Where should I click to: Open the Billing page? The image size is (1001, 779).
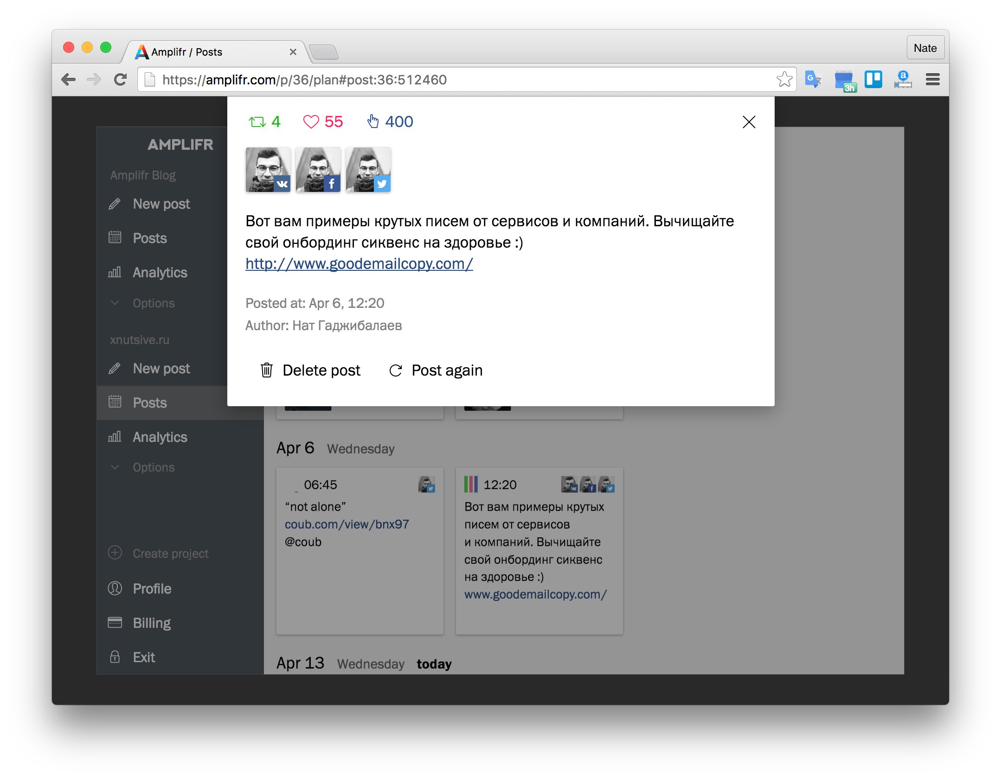point(140,623)
